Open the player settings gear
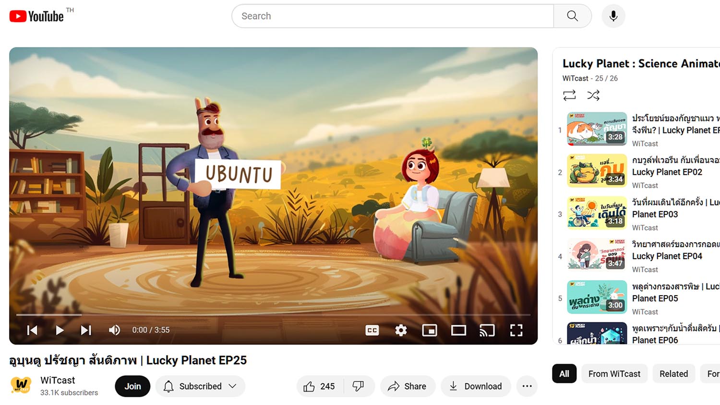720x405 pixels. [x=401, y=330]
